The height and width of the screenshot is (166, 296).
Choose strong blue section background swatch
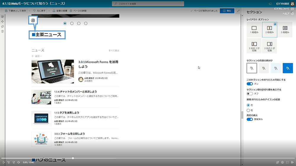[288, 68]
